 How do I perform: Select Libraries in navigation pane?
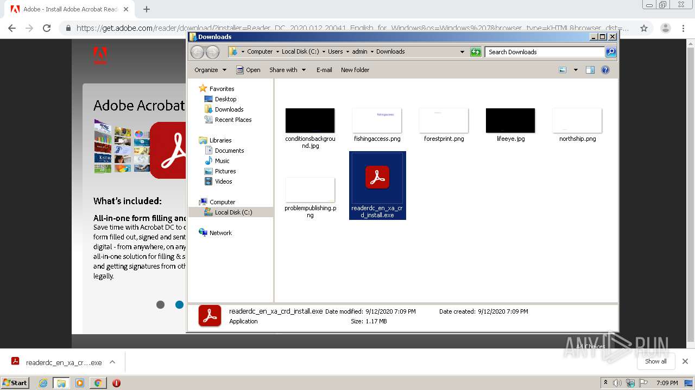[215, 140]
